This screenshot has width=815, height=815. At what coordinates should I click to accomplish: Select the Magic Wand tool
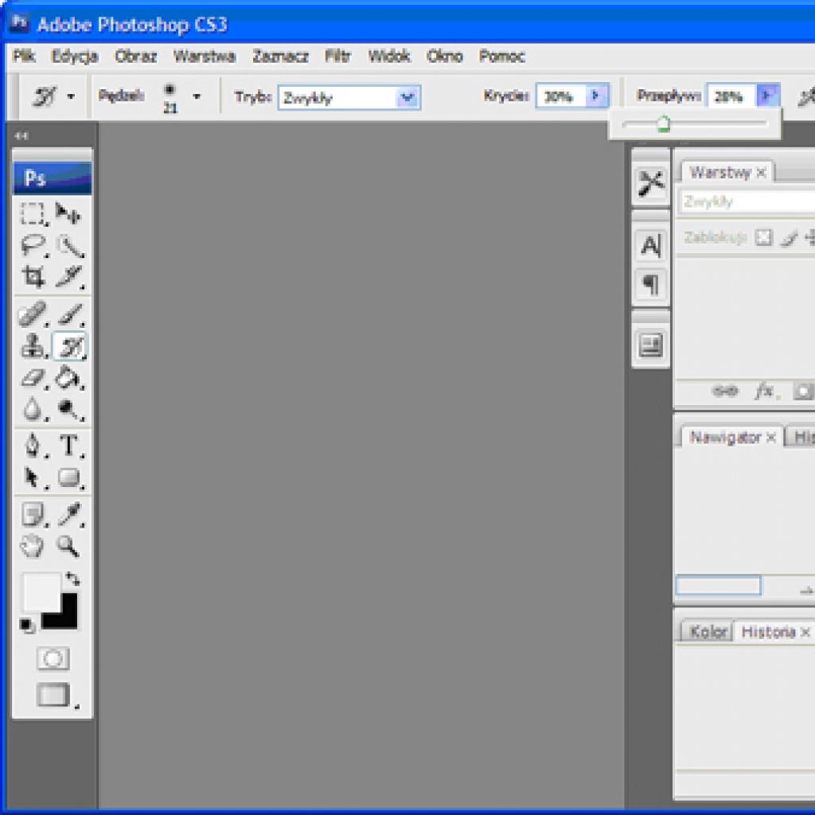click(x=70, y=245)
